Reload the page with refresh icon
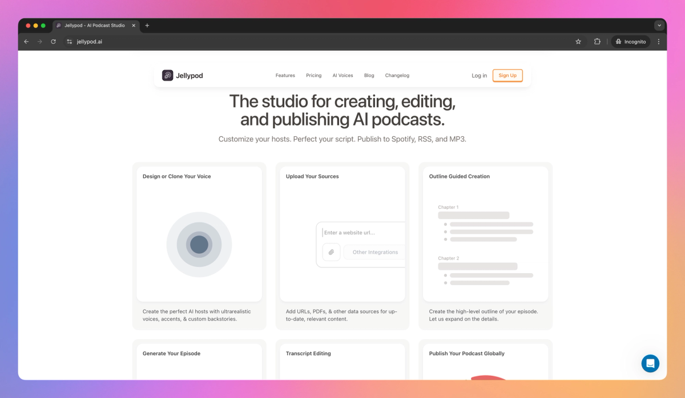 point(54,42)
